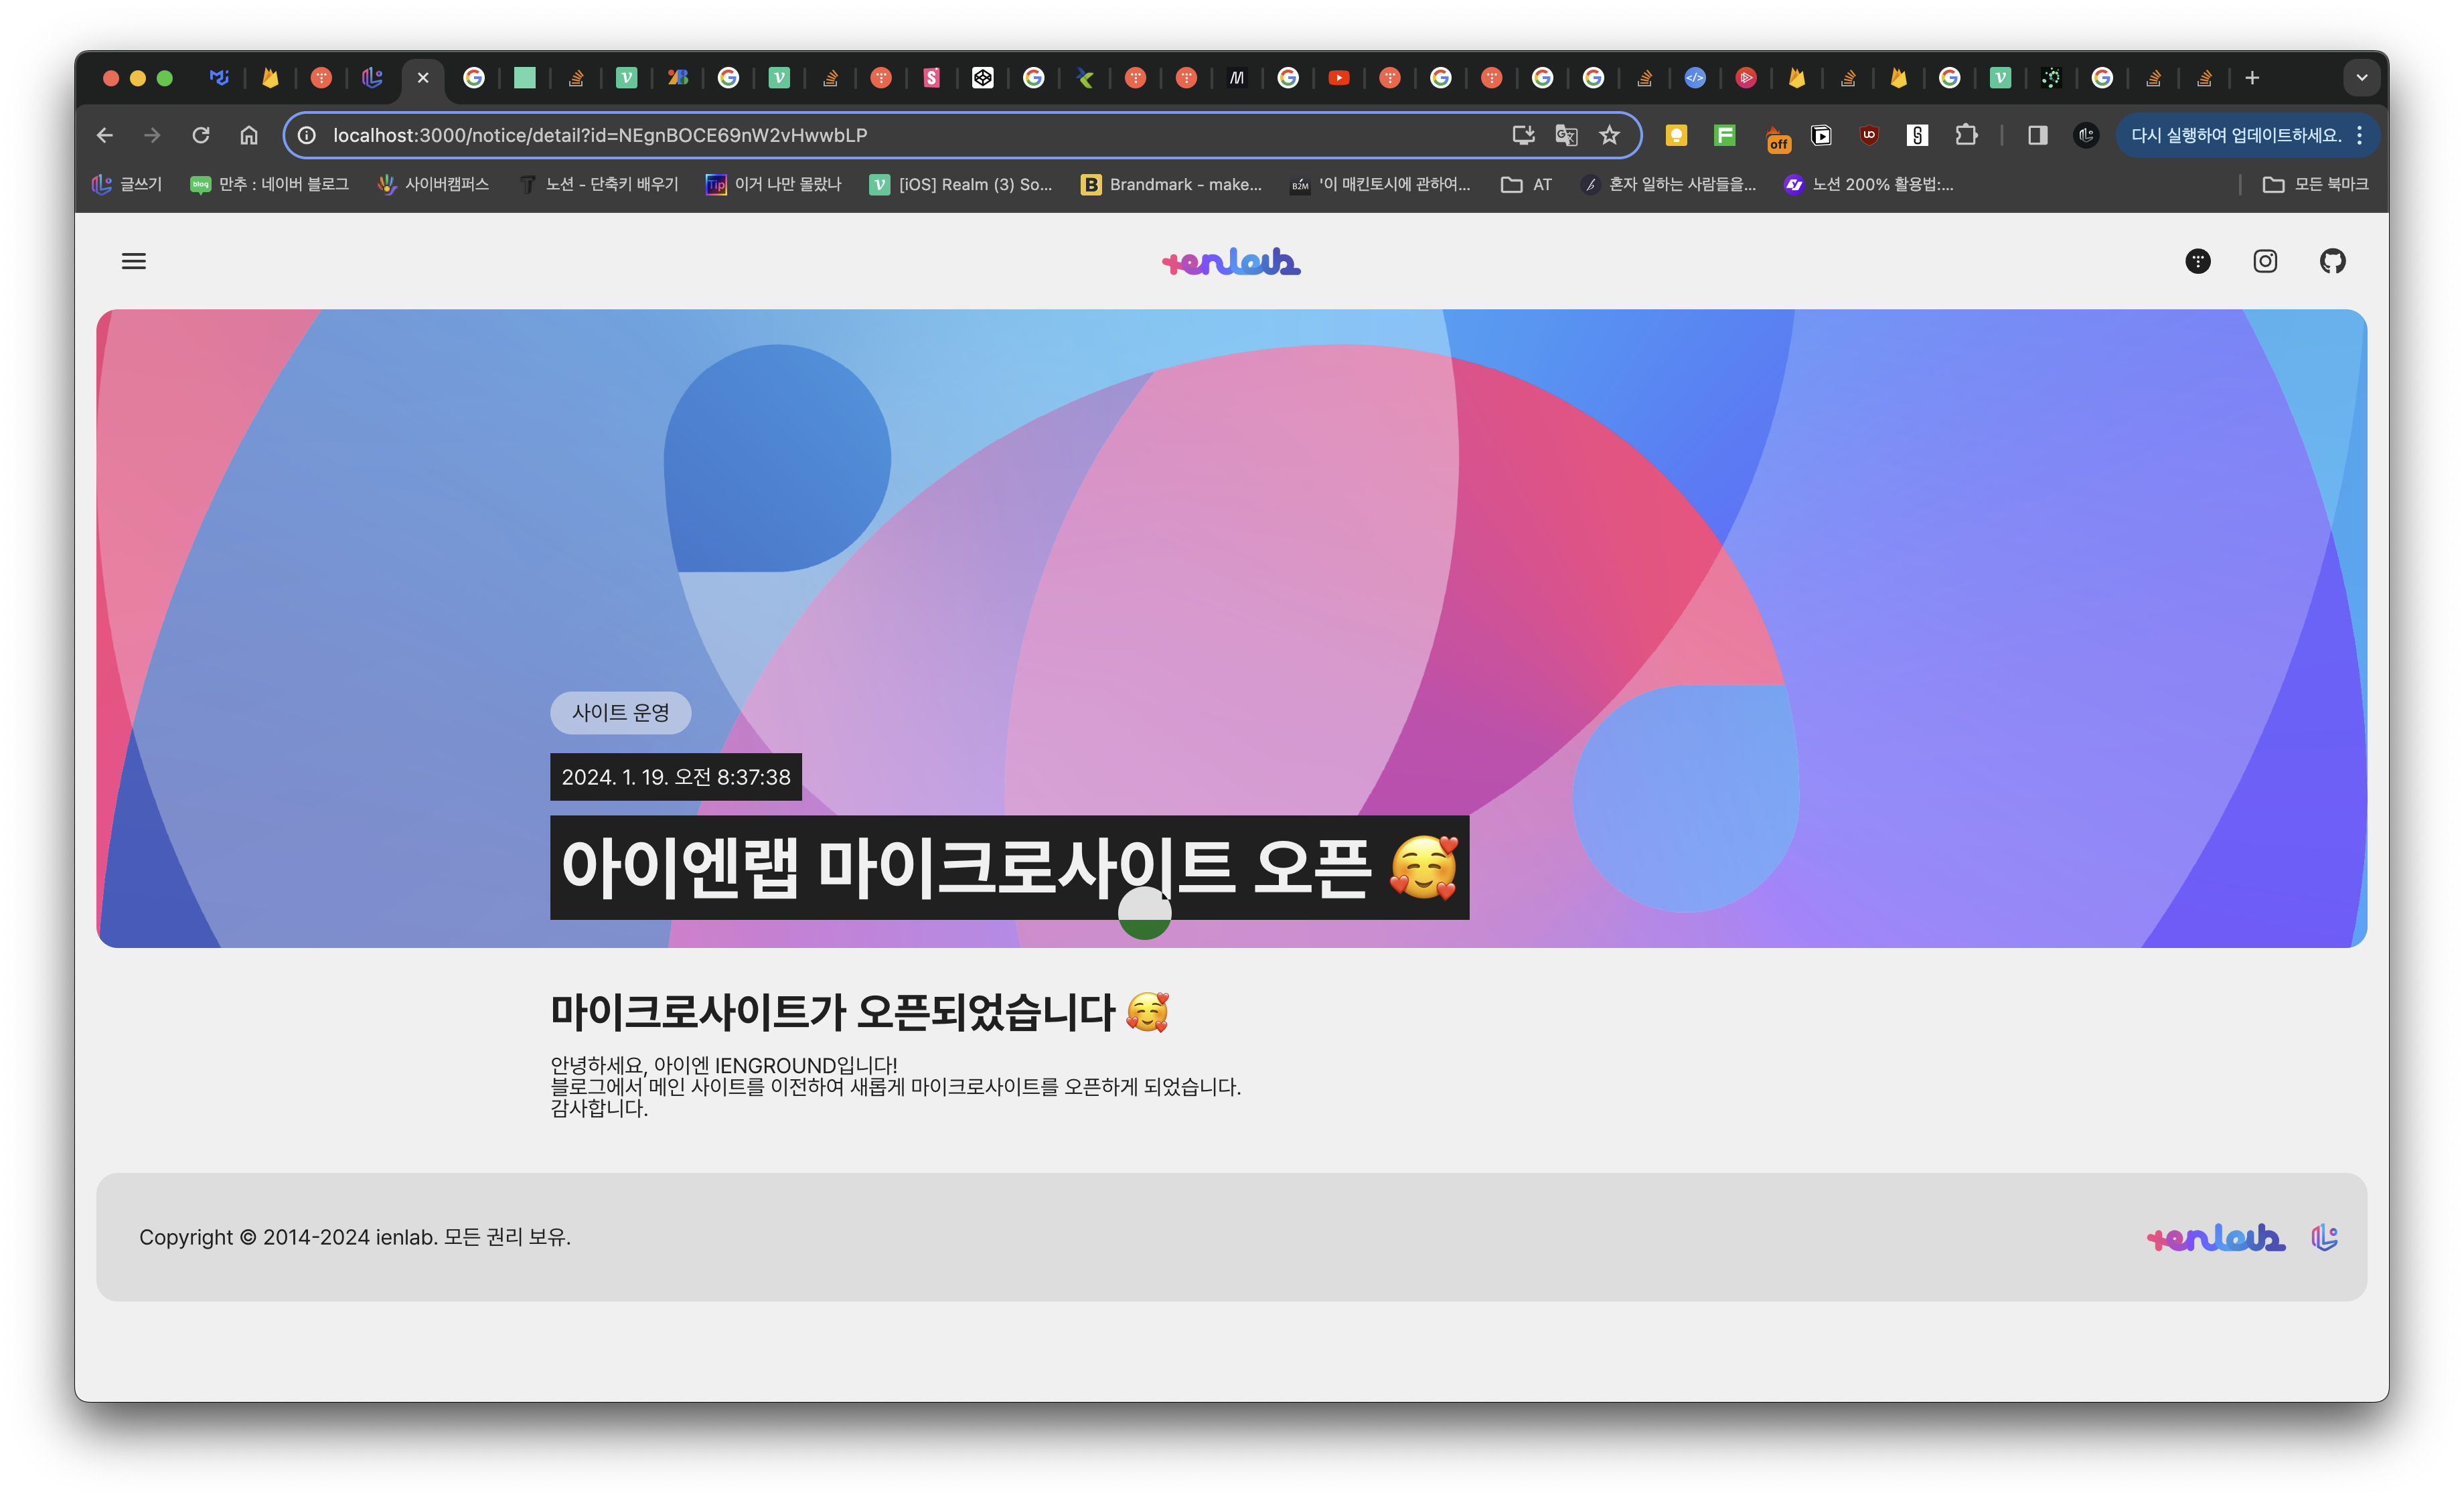
Task: Reload the page with refresh icon
Action: point(201,135)
